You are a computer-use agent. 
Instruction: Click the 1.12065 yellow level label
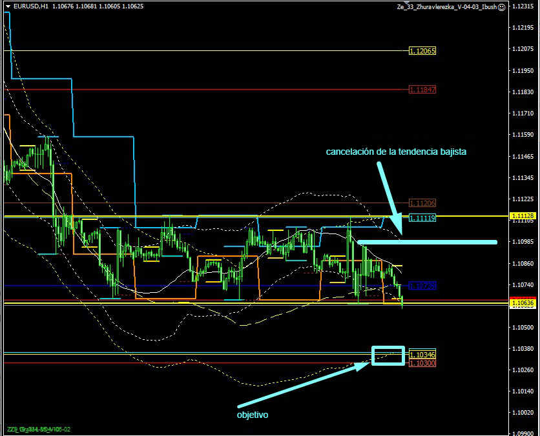[422, 51]
